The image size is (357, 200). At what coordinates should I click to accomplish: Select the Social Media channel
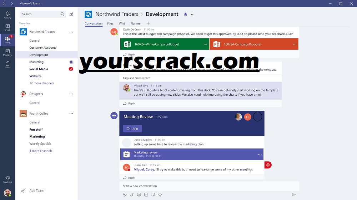tap(39, 69)
